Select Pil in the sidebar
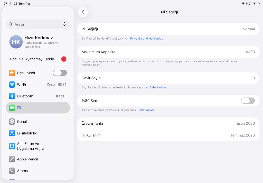This screenshot has height=183, width=263. 38,108
